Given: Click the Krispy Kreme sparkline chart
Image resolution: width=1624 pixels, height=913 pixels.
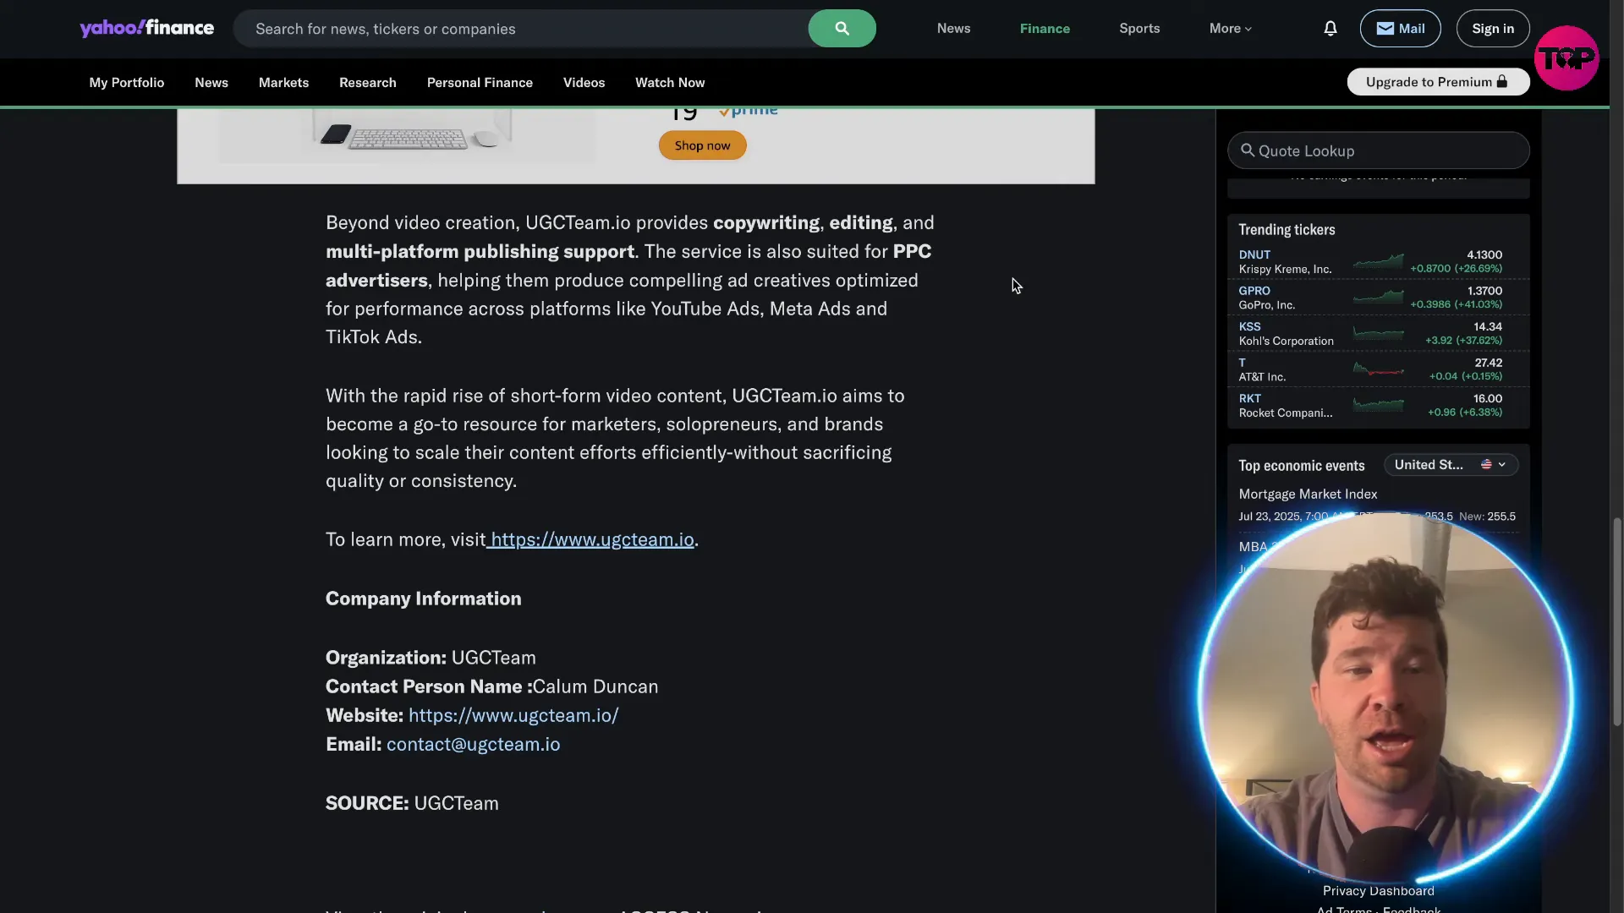Looking at the screenshot, I should pos(1378,261).
